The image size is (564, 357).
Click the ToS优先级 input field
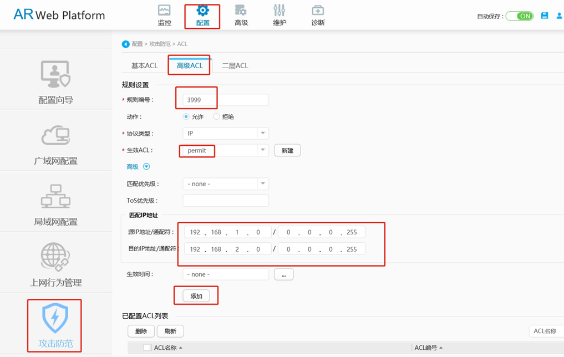click(226, 201)
